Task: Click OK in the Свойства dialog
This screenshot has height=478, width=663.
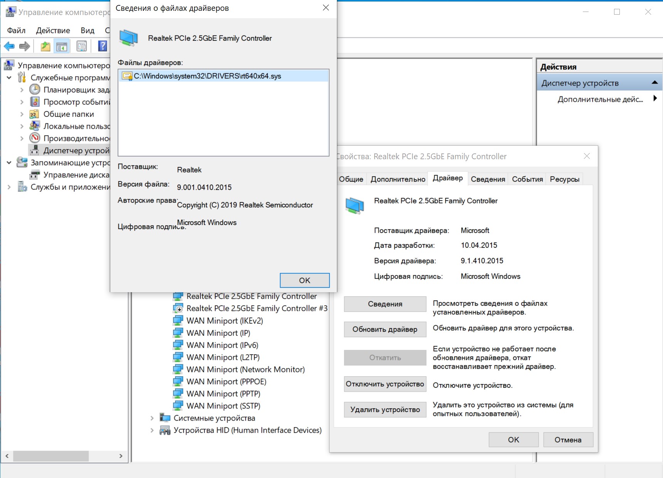Action: coord(513,440)
